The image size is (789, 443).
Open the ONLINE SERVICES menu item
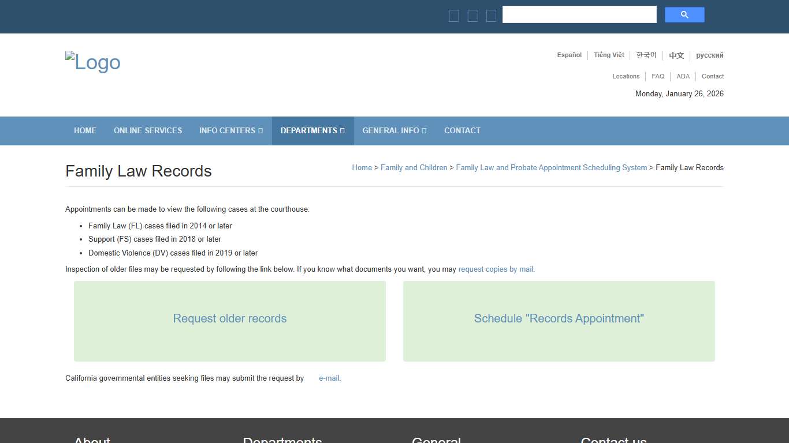(x=148, y=130)
